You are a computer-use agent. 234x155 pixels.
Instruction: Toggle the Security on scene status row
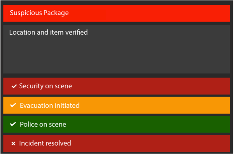pyautogui.click(x=117, y=86)
